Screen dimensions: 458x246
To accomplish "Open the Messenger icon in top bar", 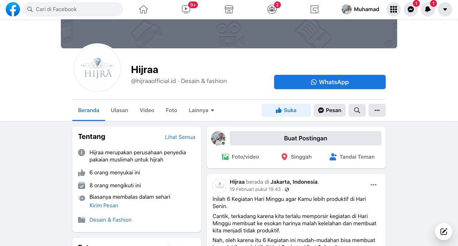I will point(411,9).
